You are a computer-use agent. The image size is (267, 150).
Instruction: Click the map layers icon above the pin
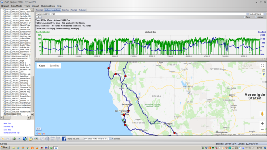pyautogui.click(x=264, y=70)
